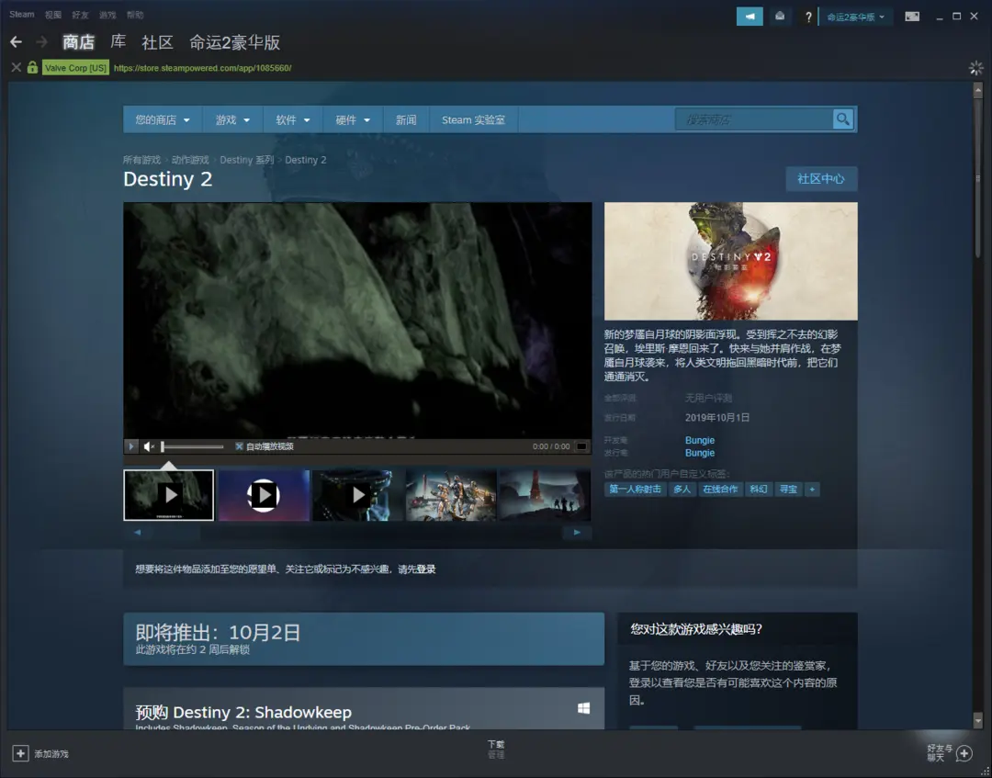Unmute the video speaker icon

pyautogui.click(x=149, y=446)
